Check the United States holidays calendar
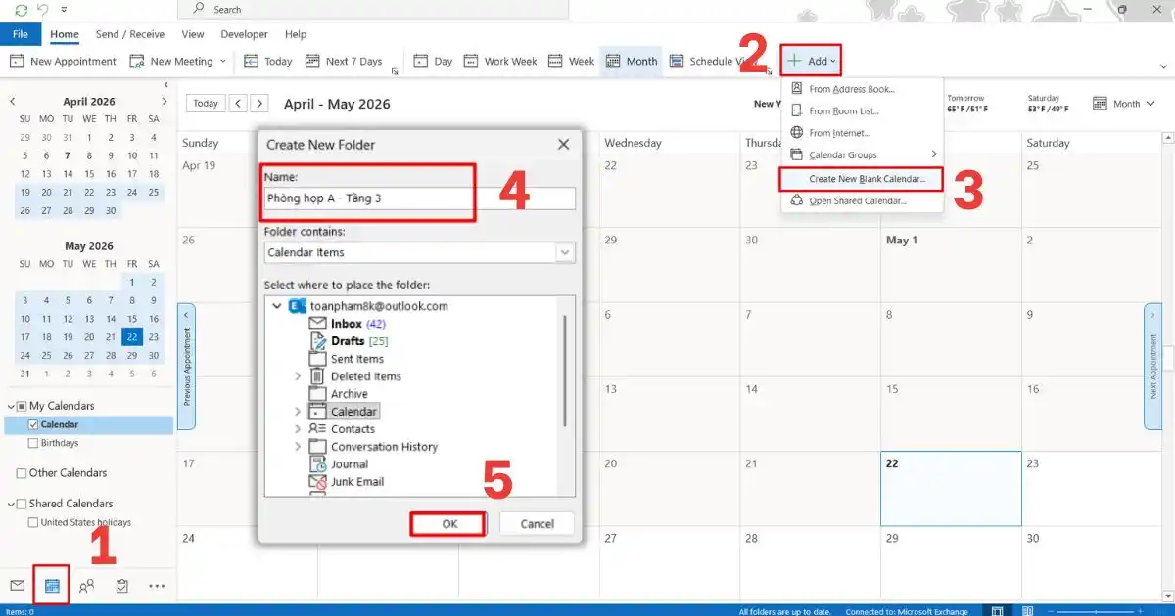Screen dimensions: 1175x616 click(33, 522)
